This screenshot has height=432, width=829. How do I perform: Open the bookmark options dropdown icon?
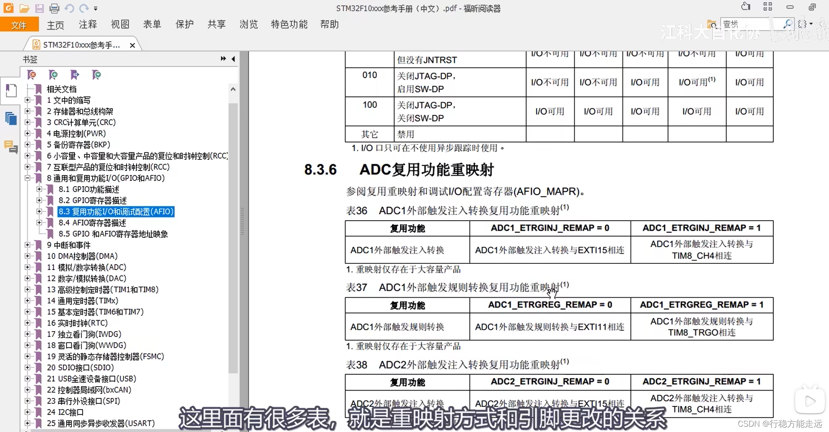(x=96, y=75)
